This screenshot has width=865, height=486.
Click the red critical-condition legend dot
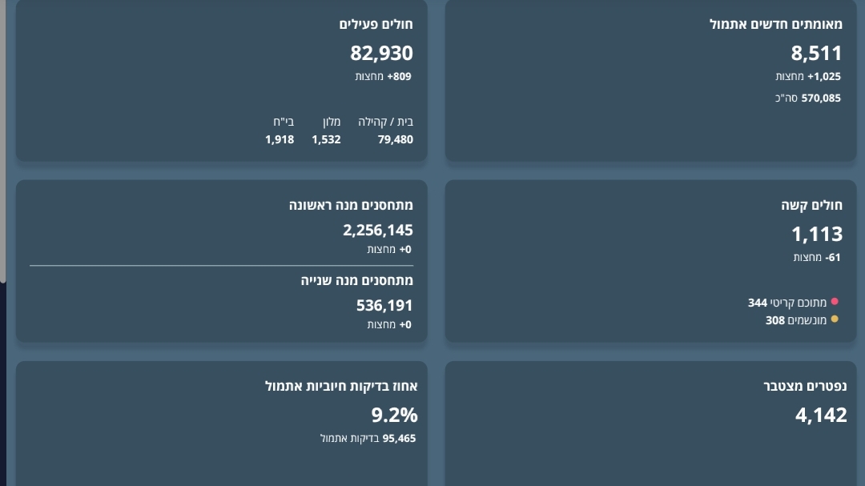pos(835,302)
